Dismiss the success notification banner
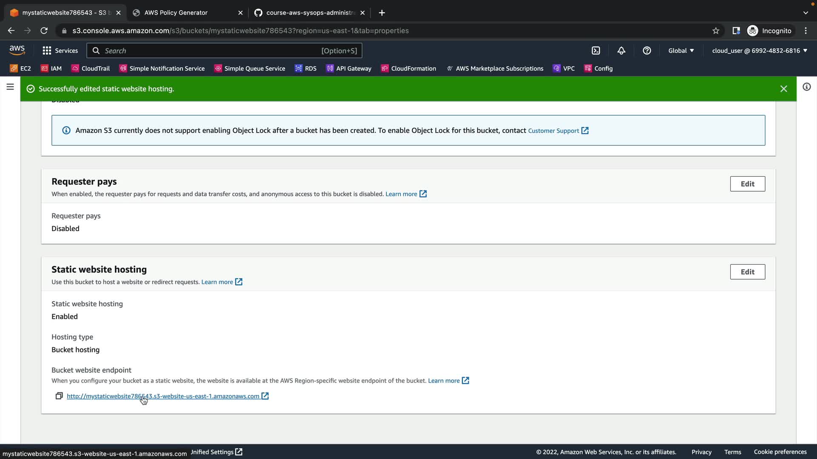Viewport: 817px width, 459px height. (x=783, y=89)
